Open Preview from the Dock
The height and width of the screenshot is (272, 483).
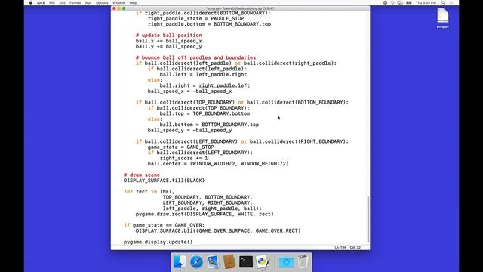pyautogui.click(x=213, y=262)
